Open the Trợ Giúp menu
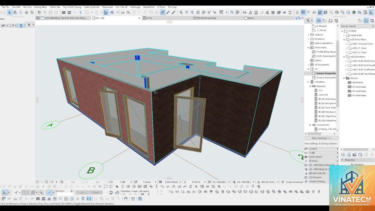 pyautogui.click(x=172, y=7)
